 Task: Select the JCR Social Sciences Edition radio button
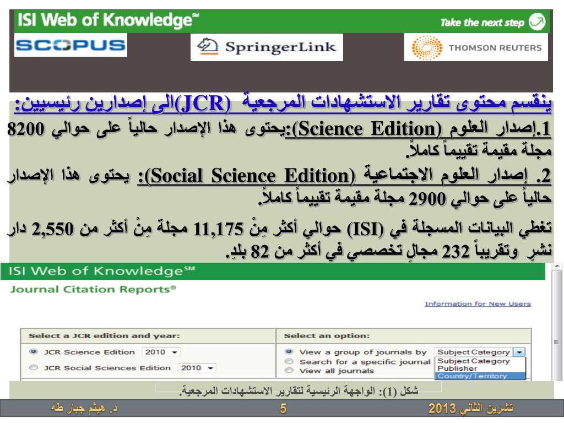click(34, 367)
